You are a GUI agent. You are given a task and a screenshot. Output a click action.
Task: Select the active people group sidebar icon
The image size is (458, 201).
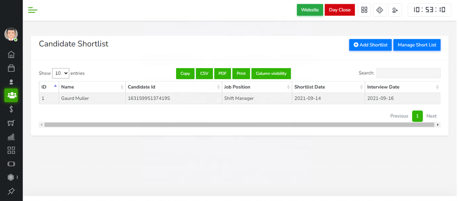coord(11,95)
